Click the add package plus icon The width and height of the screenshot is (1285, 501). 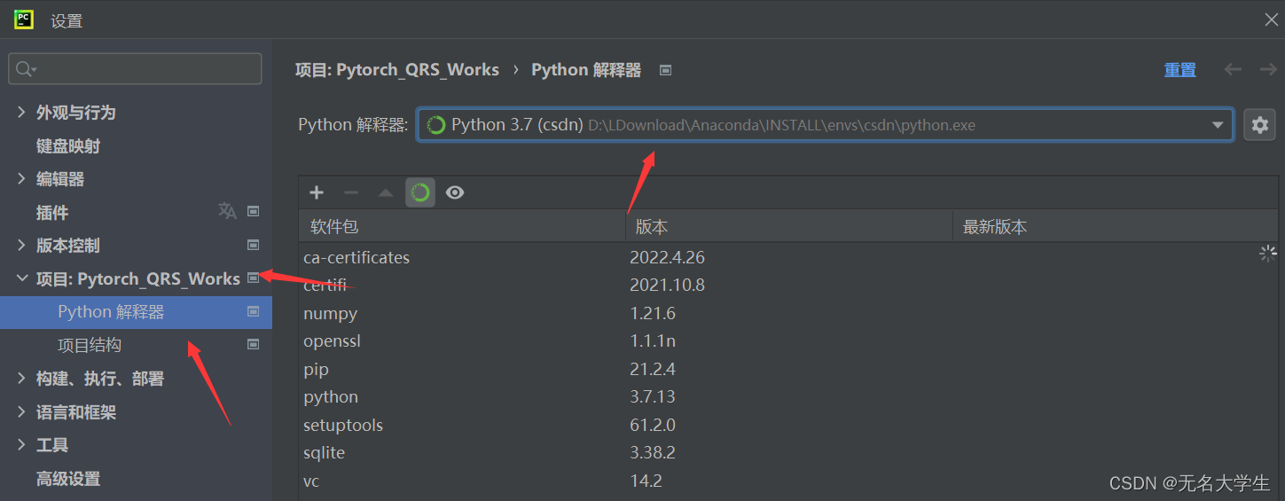[317, 192]
